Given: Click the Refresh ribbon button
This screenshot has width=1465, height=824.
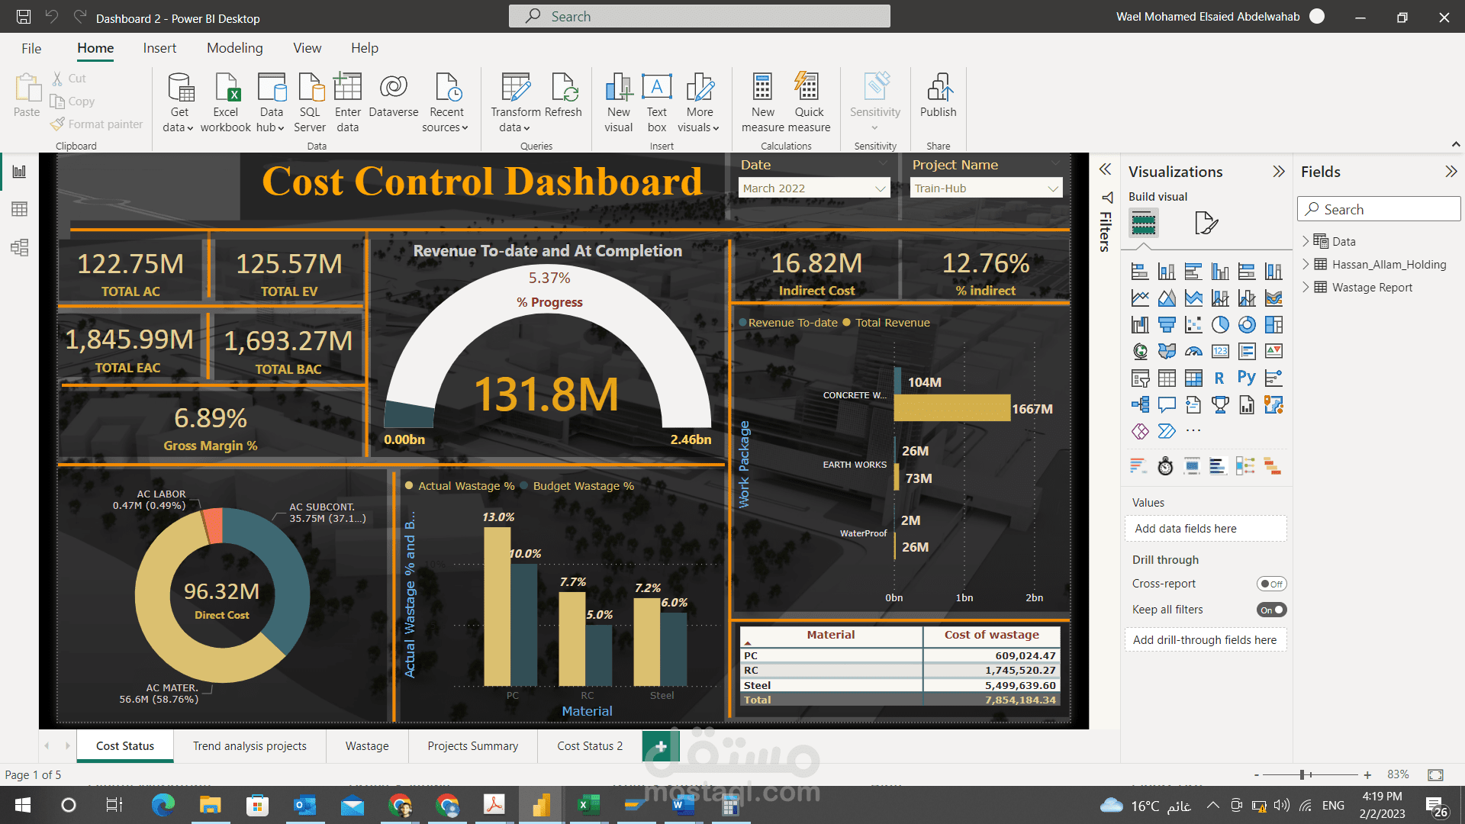Looking at the screenshot, I should tap(564, 96).
